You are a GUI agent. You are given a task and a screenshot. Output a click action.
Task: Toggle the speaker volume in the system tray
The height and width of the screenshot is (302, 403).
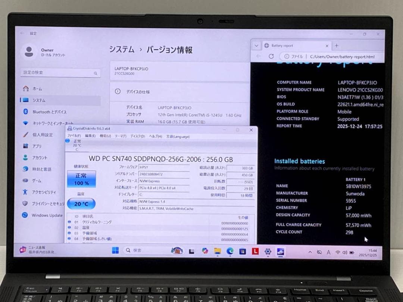tap(345, 252)
